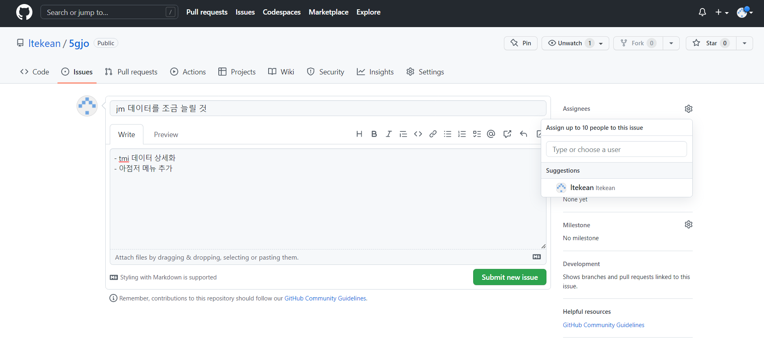
Task: Insert a saved reply icon
Action: click(x=523, y=134)
